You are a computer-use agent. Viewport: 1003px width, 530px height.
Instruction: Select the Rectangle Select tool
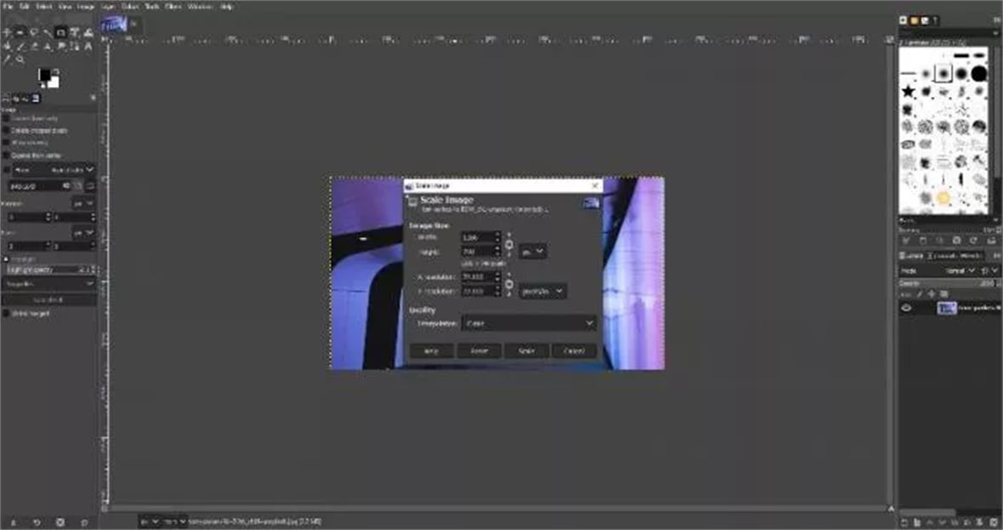click(x=20, y=32)
